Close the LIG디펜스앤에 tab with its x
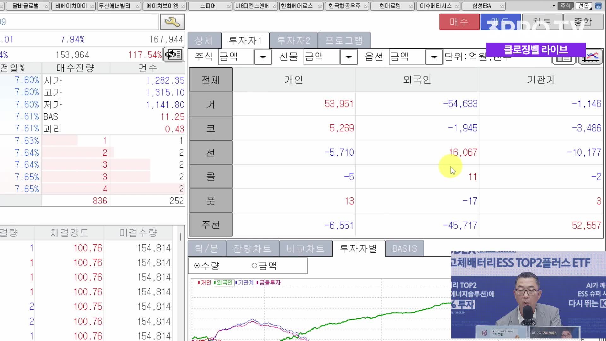 point(274,6)
